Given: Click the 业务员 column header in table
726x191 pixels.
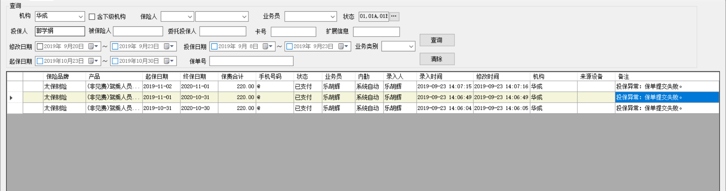Looking at the screenshot, I should [x=338, y=77].
